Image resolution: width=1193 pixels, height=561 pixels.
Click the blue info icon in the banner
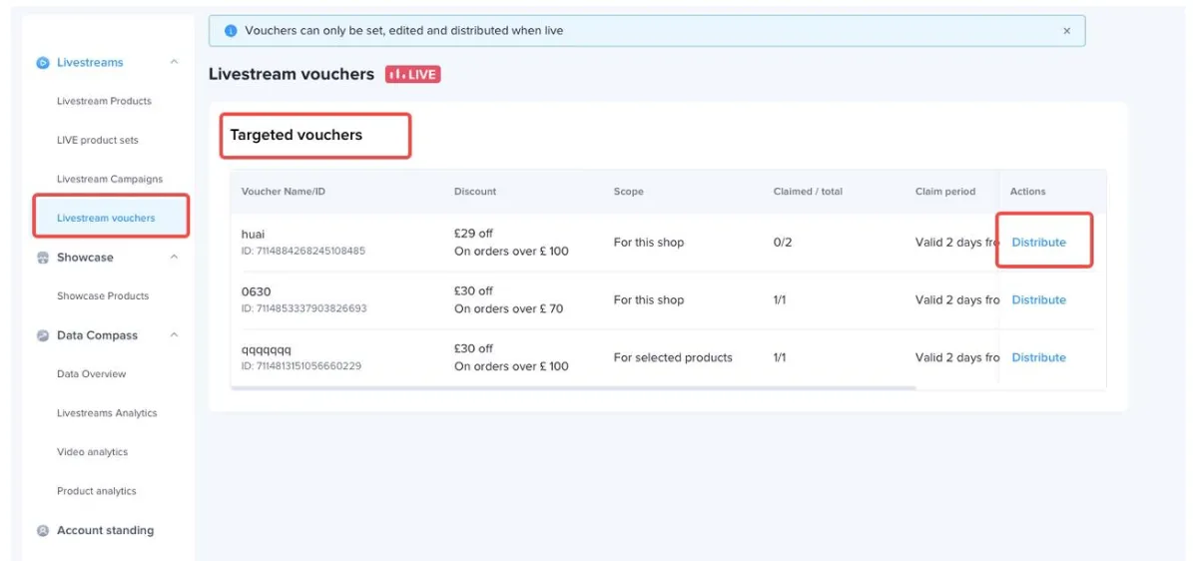click(231, 31)
